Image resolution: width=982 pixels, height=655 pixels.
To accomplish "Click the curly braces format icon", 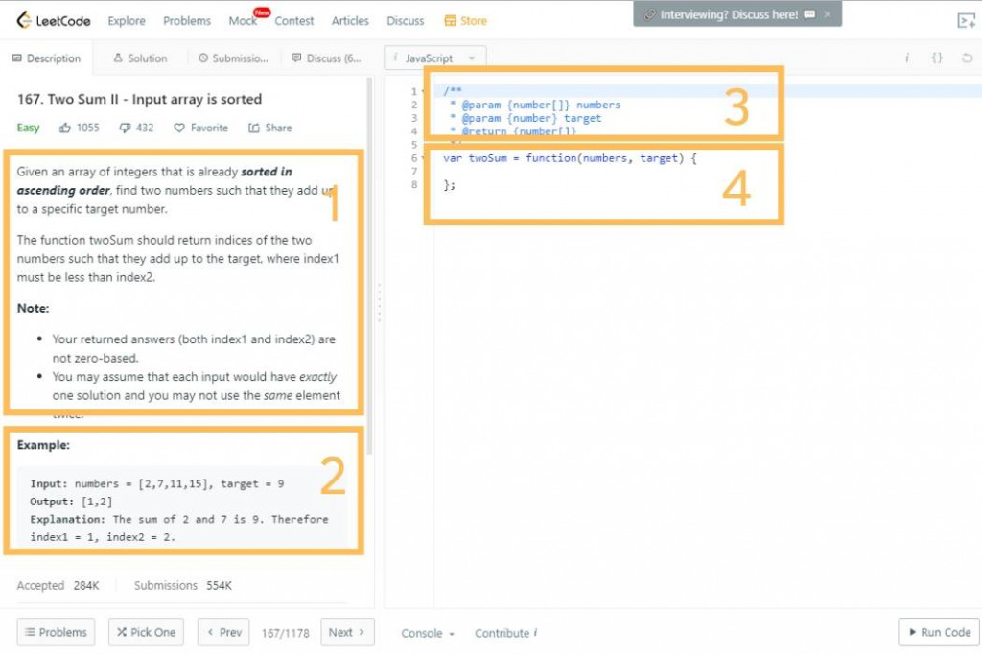I will click(x=937, y=58).
